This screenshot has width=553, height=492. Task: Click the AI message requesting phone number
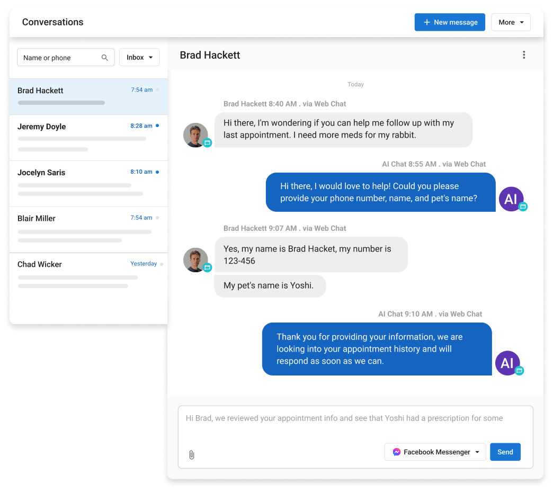click(380, 192)
